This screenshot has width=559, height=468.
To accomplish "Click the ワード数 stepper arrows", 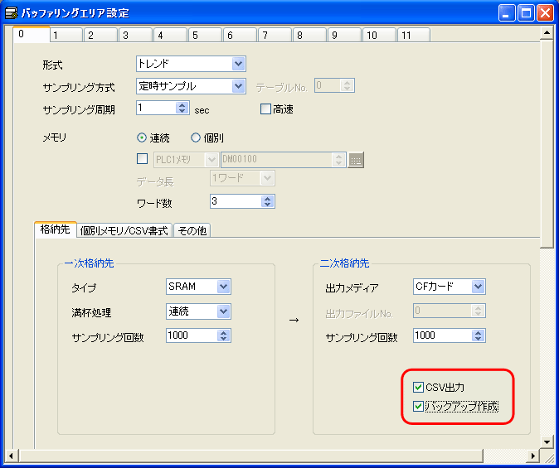I will click(267, 201).
